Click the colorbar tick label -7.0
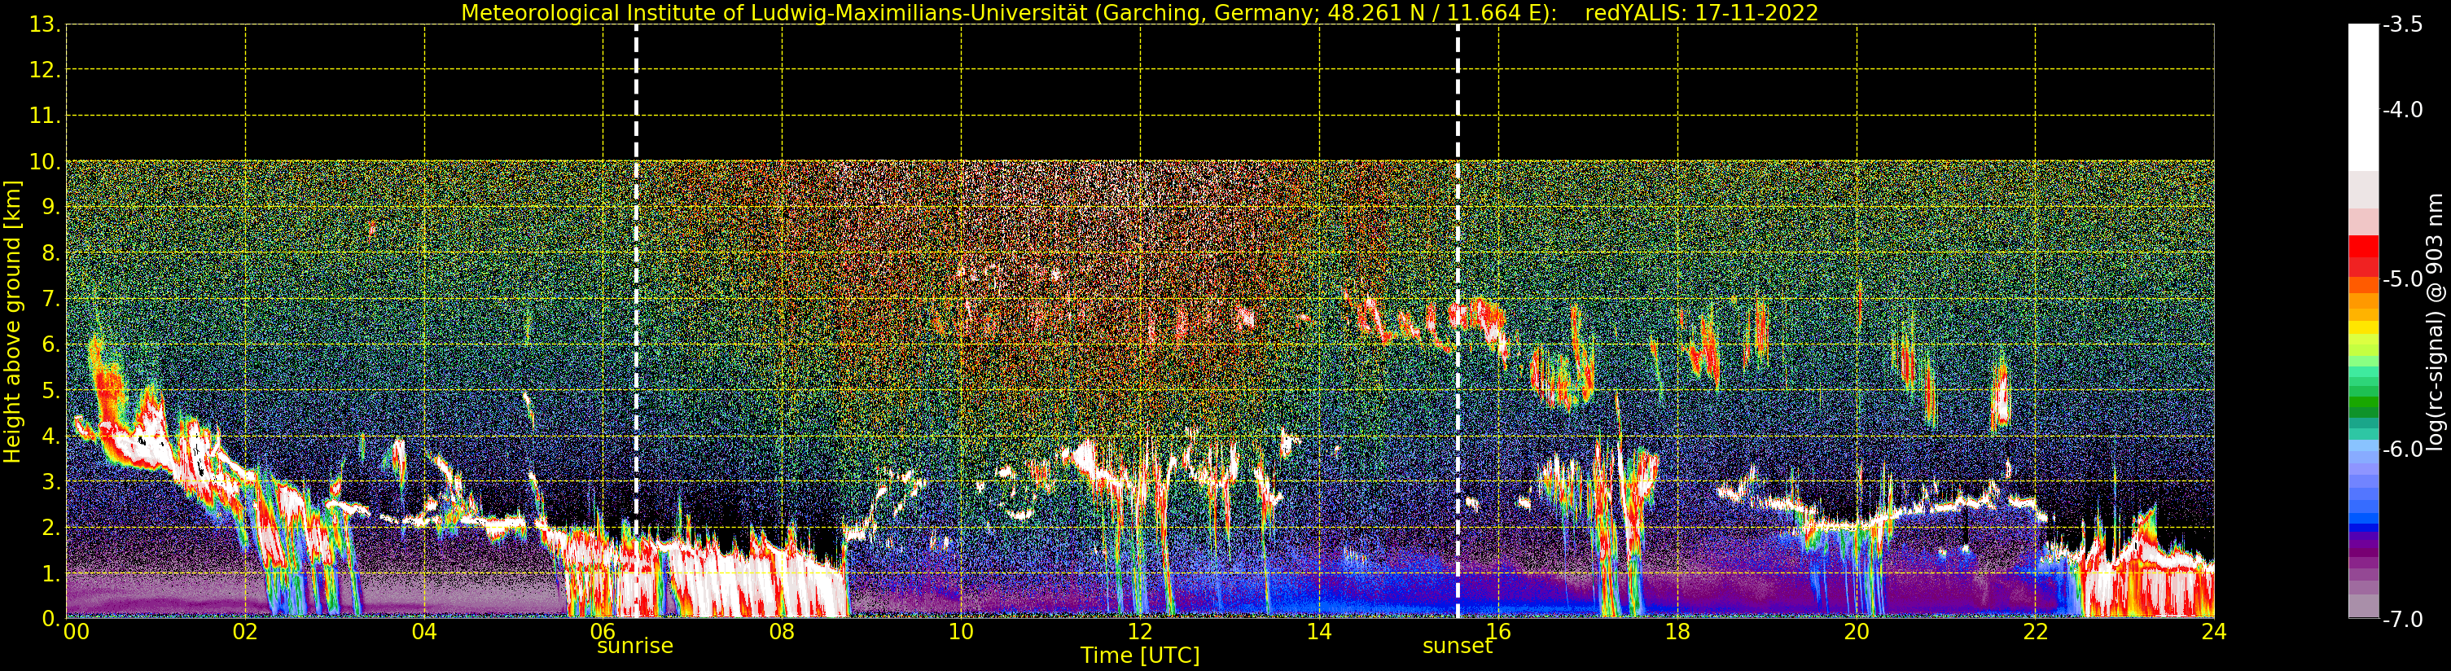This screenshot has width=2451, height=671. (x=2404, y=620)
